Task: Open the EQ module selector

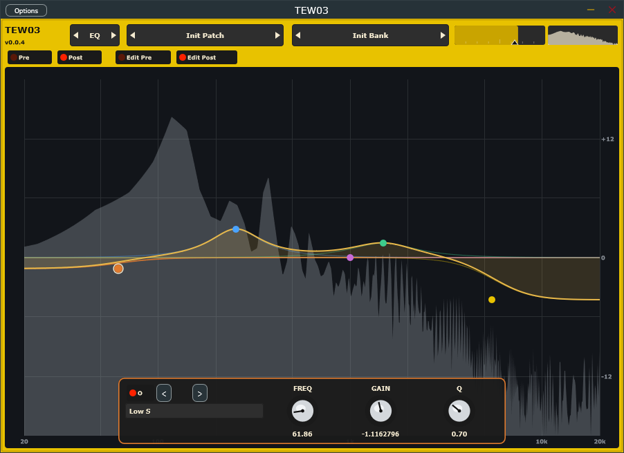Action: (95, 35)
